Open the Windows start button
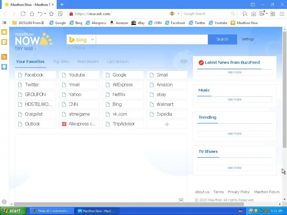Viewport: 287px width, 215px height. click(x=13, y=211)
